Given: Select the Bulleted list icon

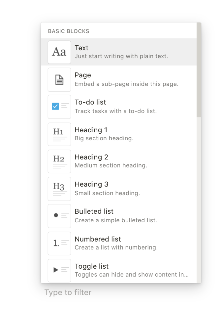Looking at the screenshot, I should pyautogui.click(x=59, y=215).
